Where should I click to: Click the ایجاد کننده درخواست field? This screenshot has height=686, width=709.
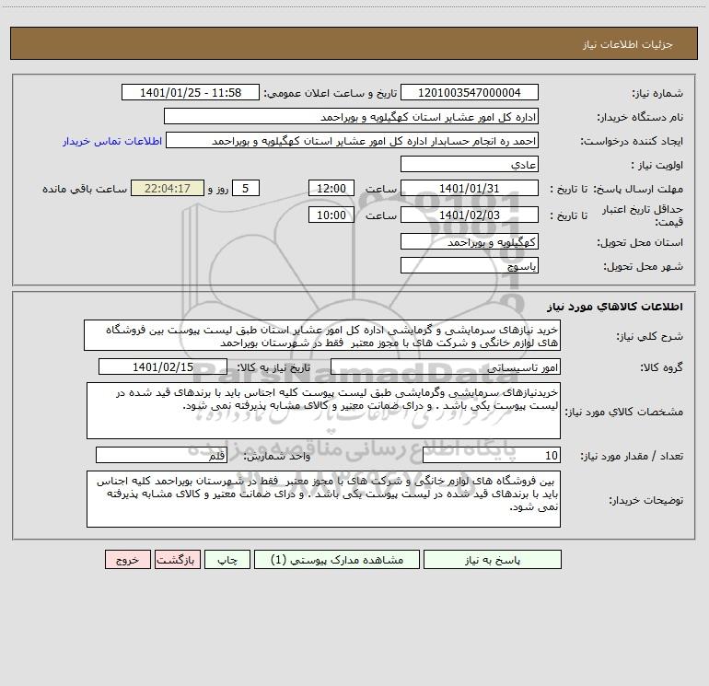tap(352, 140)
